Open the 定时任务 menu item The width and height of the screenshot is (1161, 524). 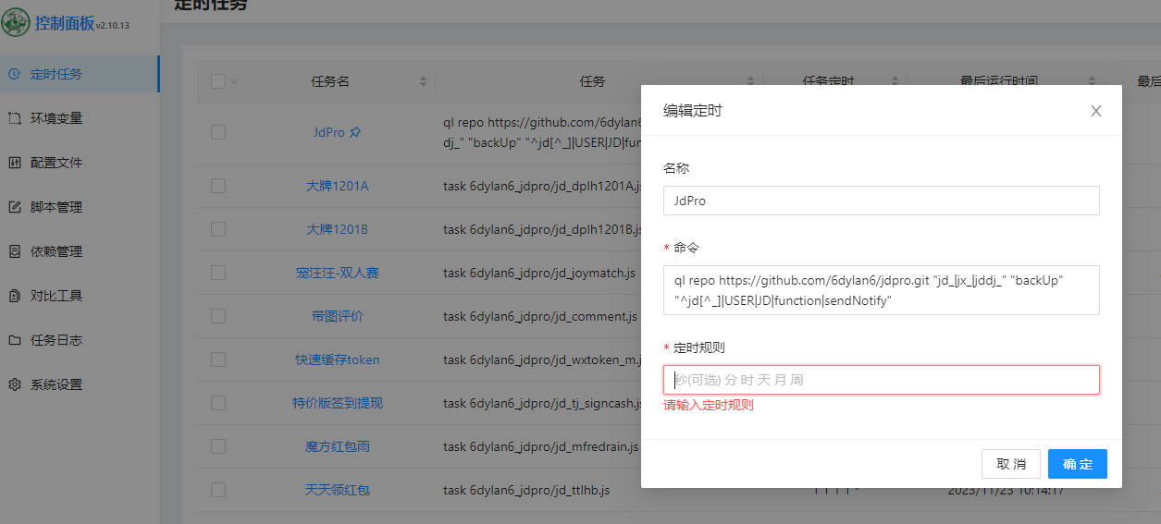coord(80,74)
